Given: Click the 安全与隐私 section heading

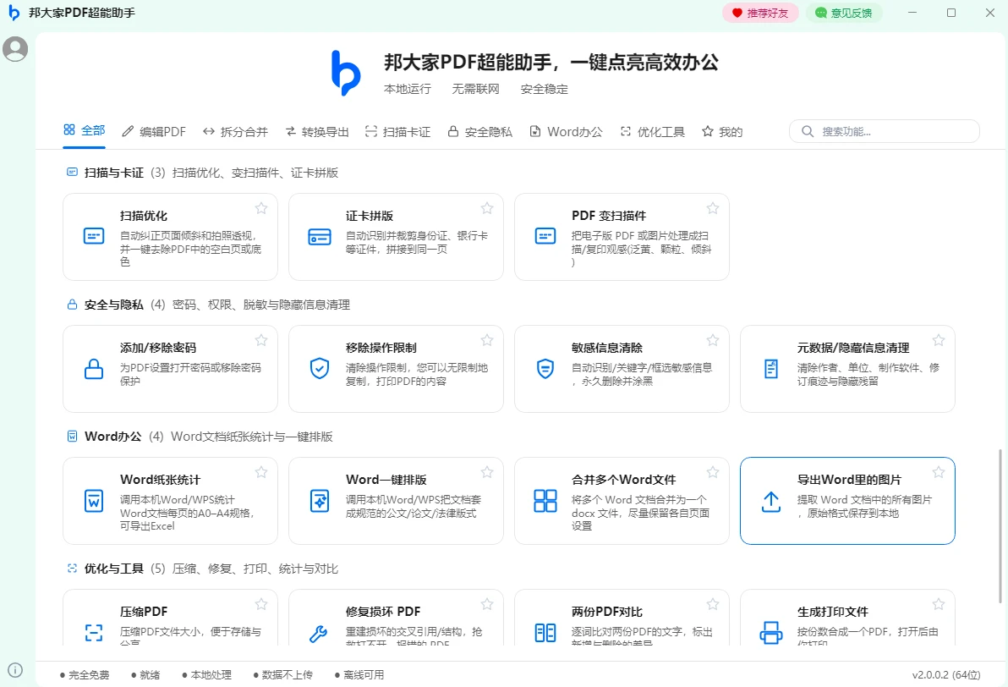Looking at the screenshot, I should coord(114,305).
